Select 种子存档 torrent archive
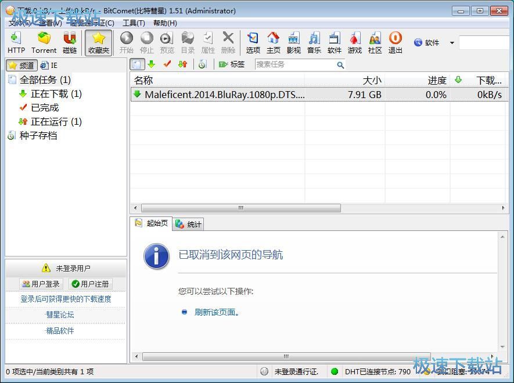The width and height of the screenshot is (514, 383). click(33, 135)
